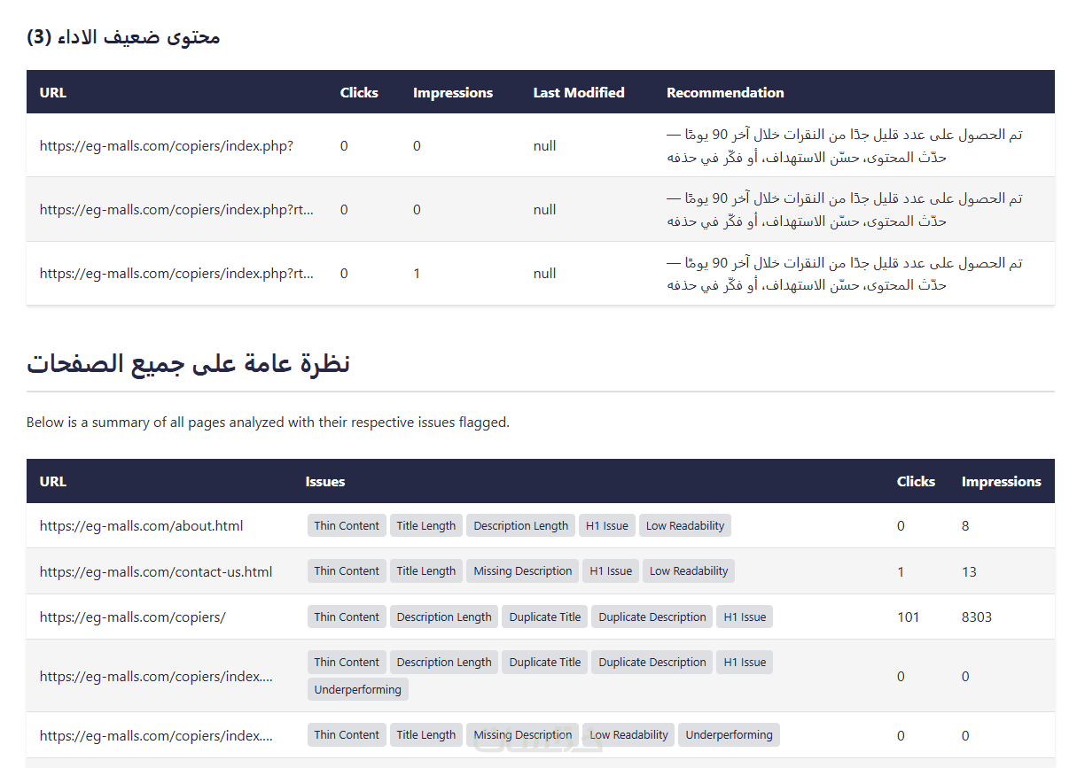Screen dimensions: 1077x768
Task: Click 'Clicks' header in the all-pages overview table
Action: [x=916, y=482]
